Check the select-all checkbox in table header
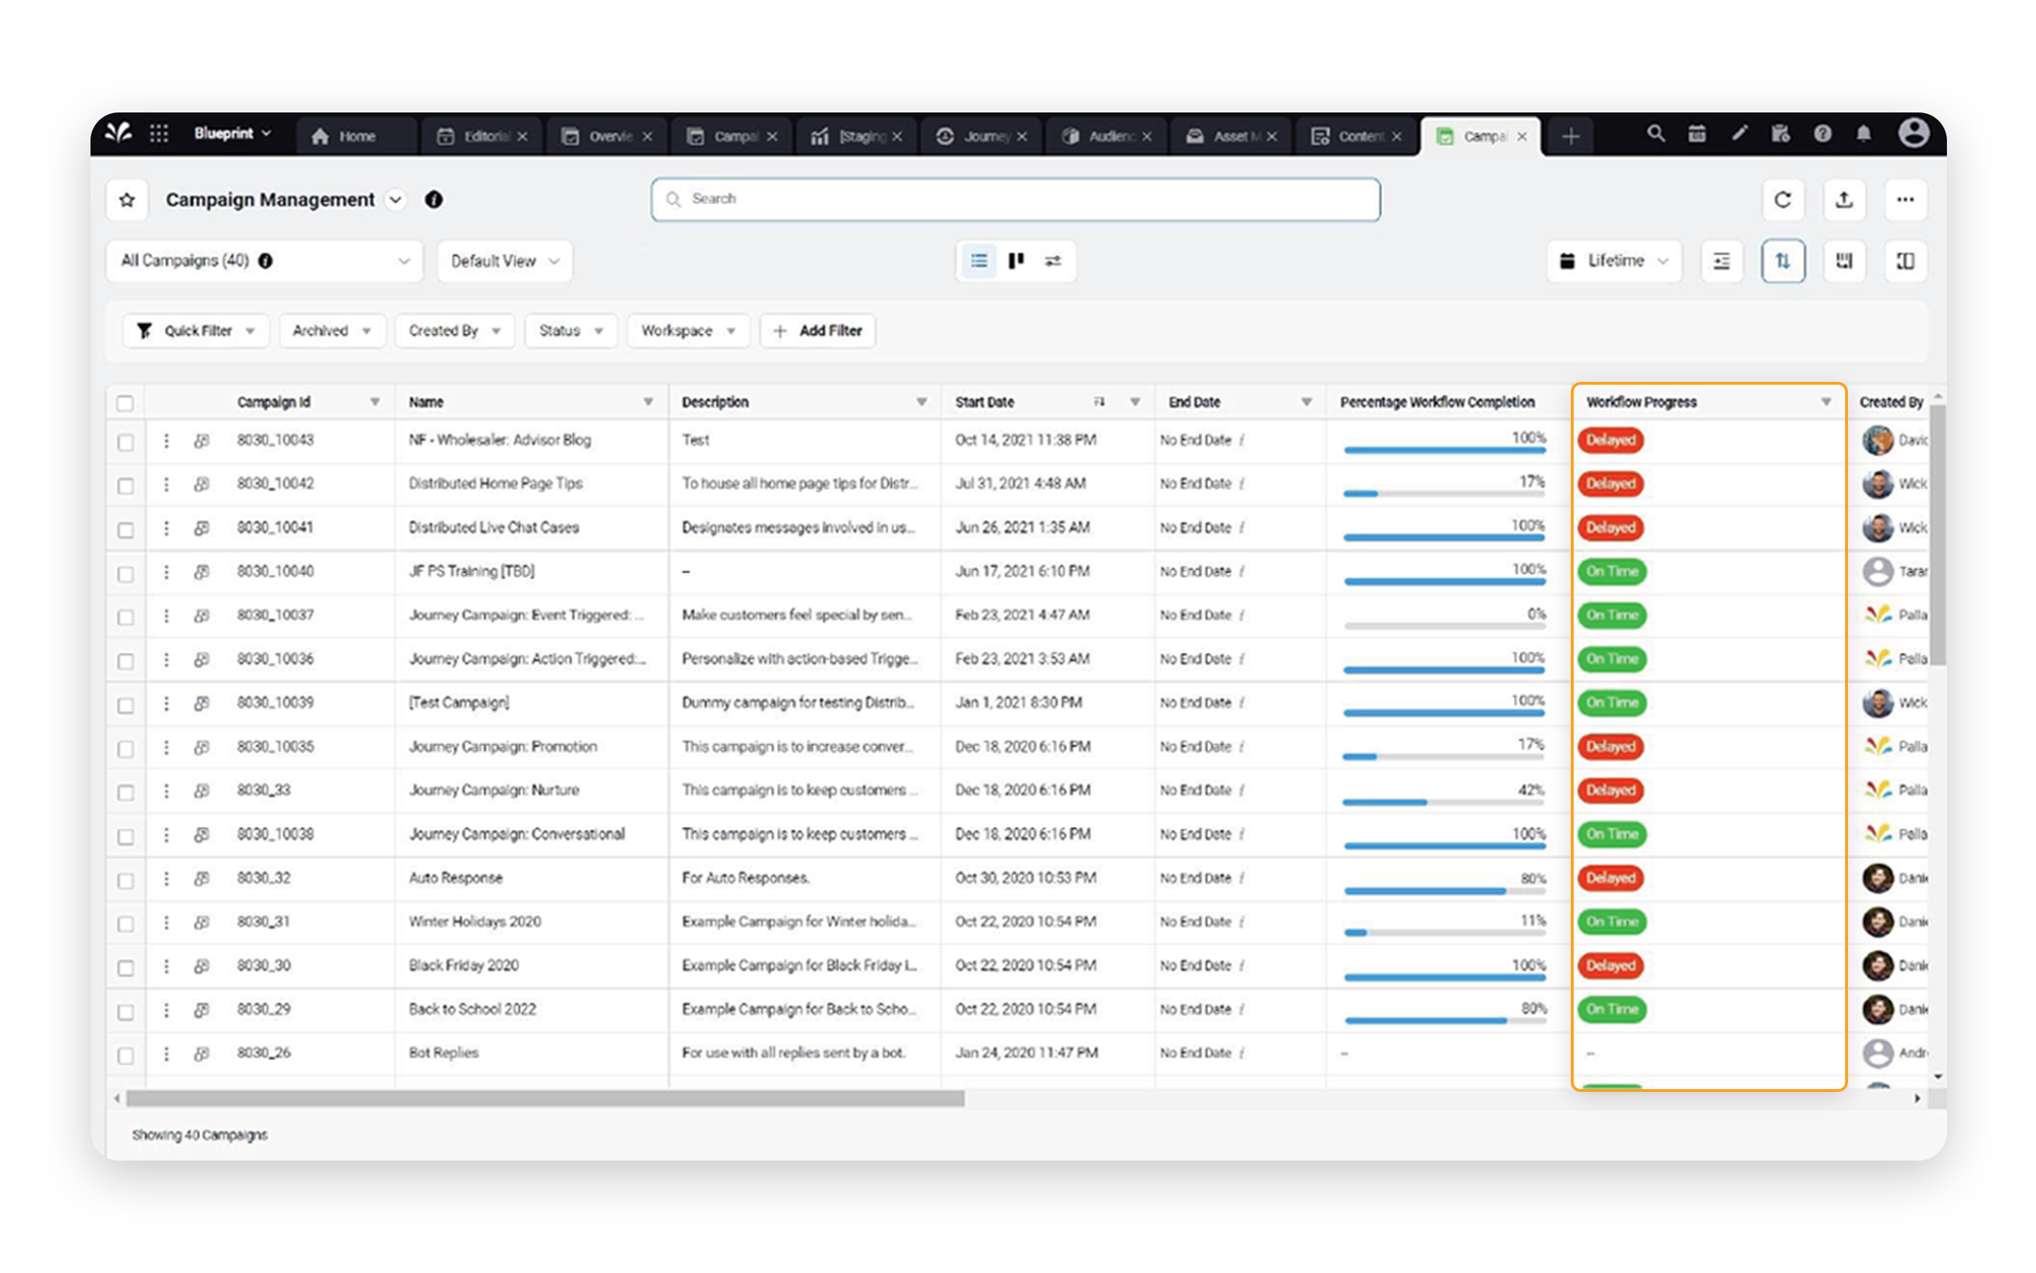 [125, 403]
